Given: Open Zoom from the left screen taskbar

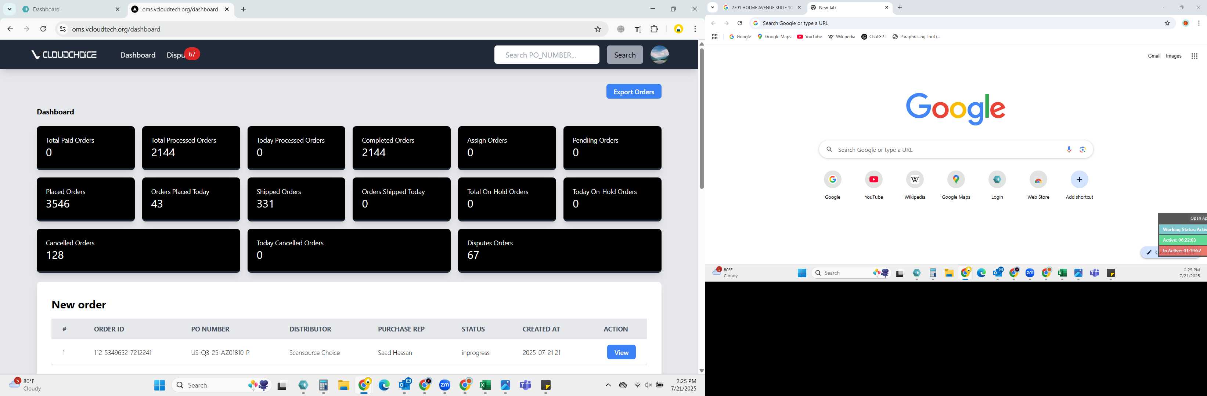Looking at the screenshot, I should [x=445, y=385].
